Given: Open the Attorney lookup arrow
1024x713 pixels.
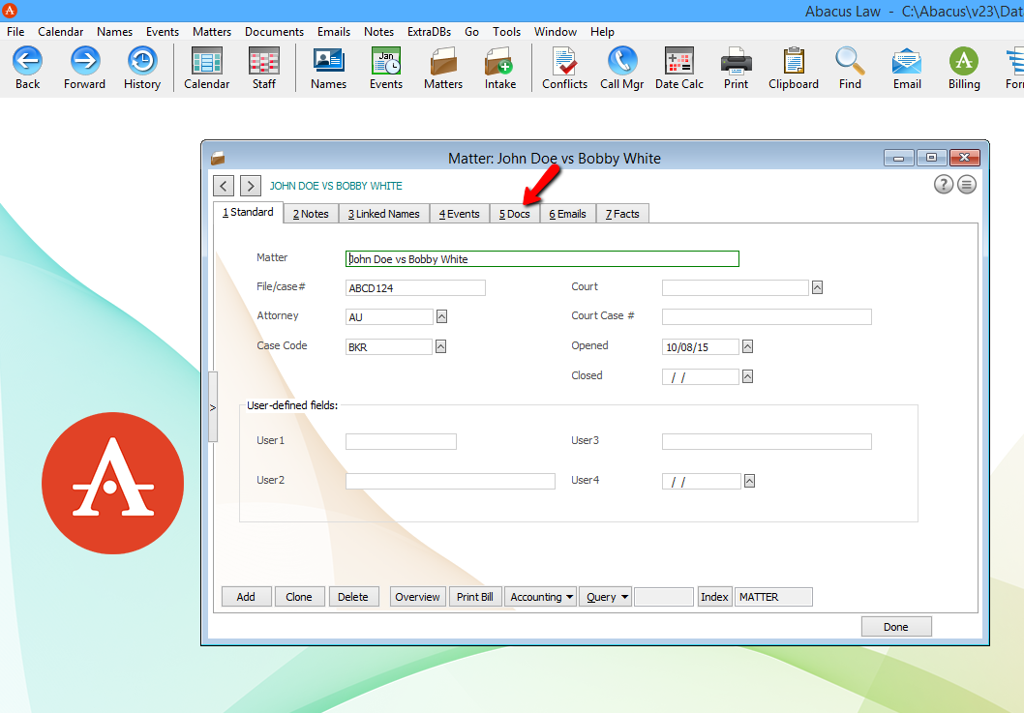Looking at the screenshot, I should coord(441,316).
